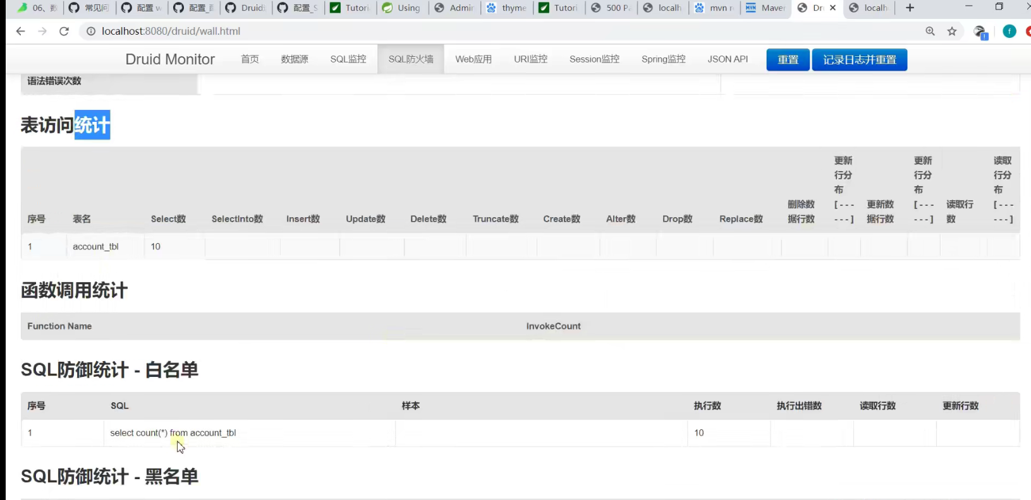This screenshot has height=500, width=1031.
Task: Click the SQL防御统计 - 黑名单 heading
Action: click(109, 477)
